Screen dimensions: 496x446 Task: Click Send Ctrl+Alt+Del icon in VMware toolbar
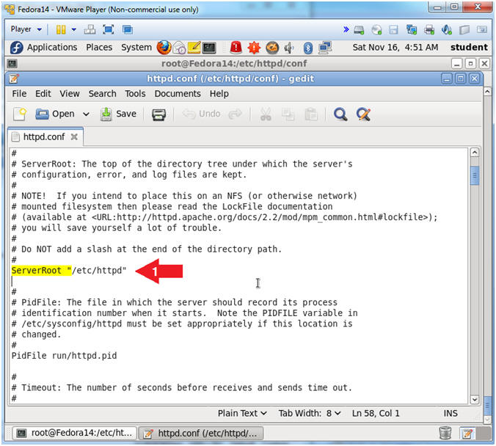click(90, 30)
